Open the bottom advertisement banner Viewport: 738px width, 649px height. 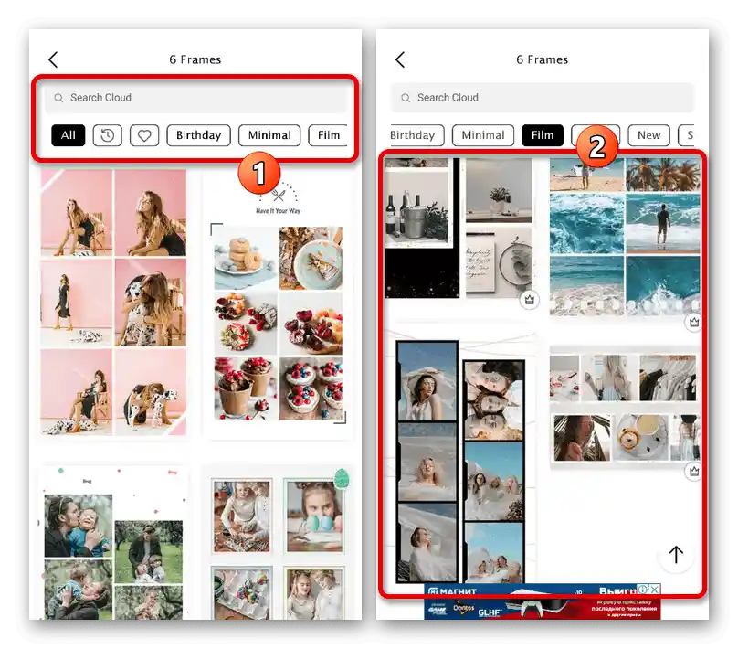pyautogui.click(x=543, y=601)
